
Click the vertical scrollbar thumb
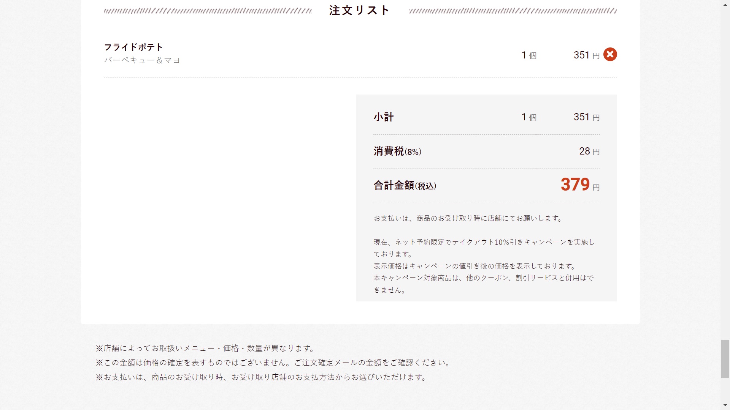pyautogui.click(x=725, y=359)
